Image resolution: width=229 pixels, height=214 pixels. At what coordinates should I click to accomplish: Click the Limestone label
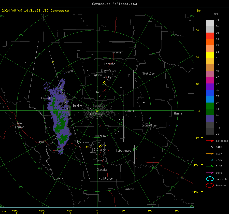[x=48, y=98]
